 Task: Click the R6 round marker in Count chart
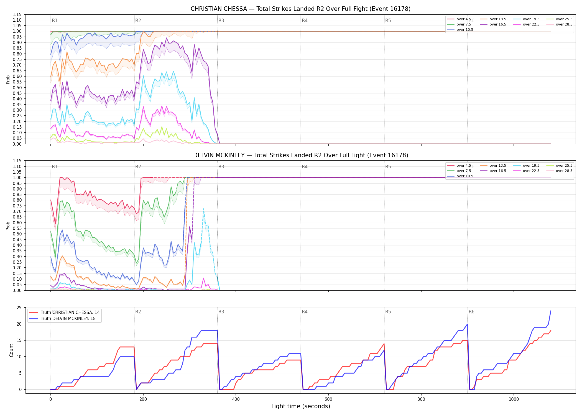point(471,312)
